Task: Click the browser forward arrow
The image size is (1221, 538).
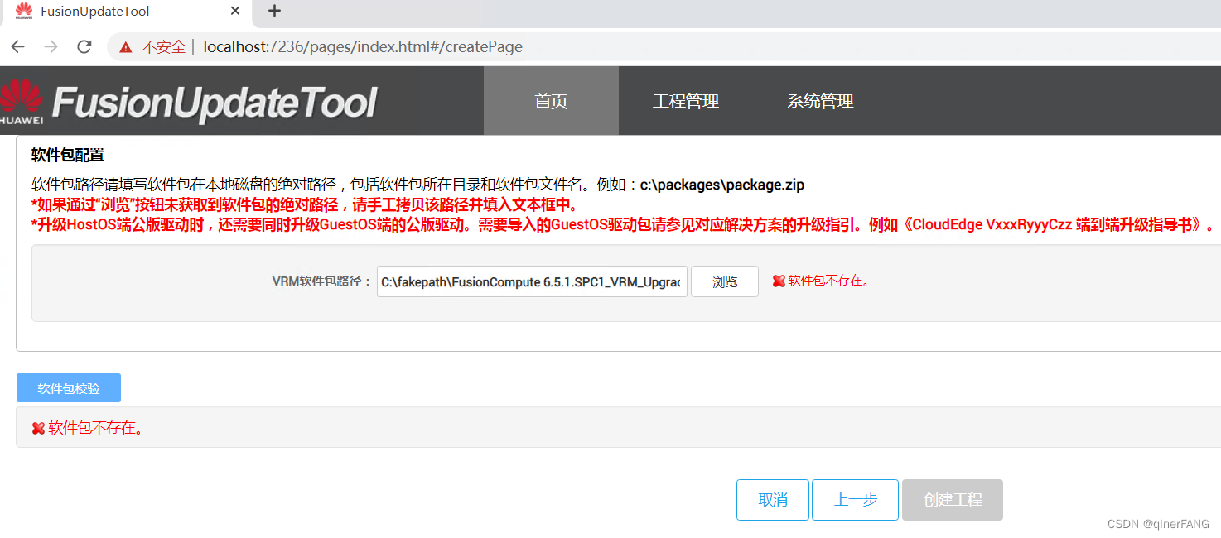Action: click(x=51, y=46)
